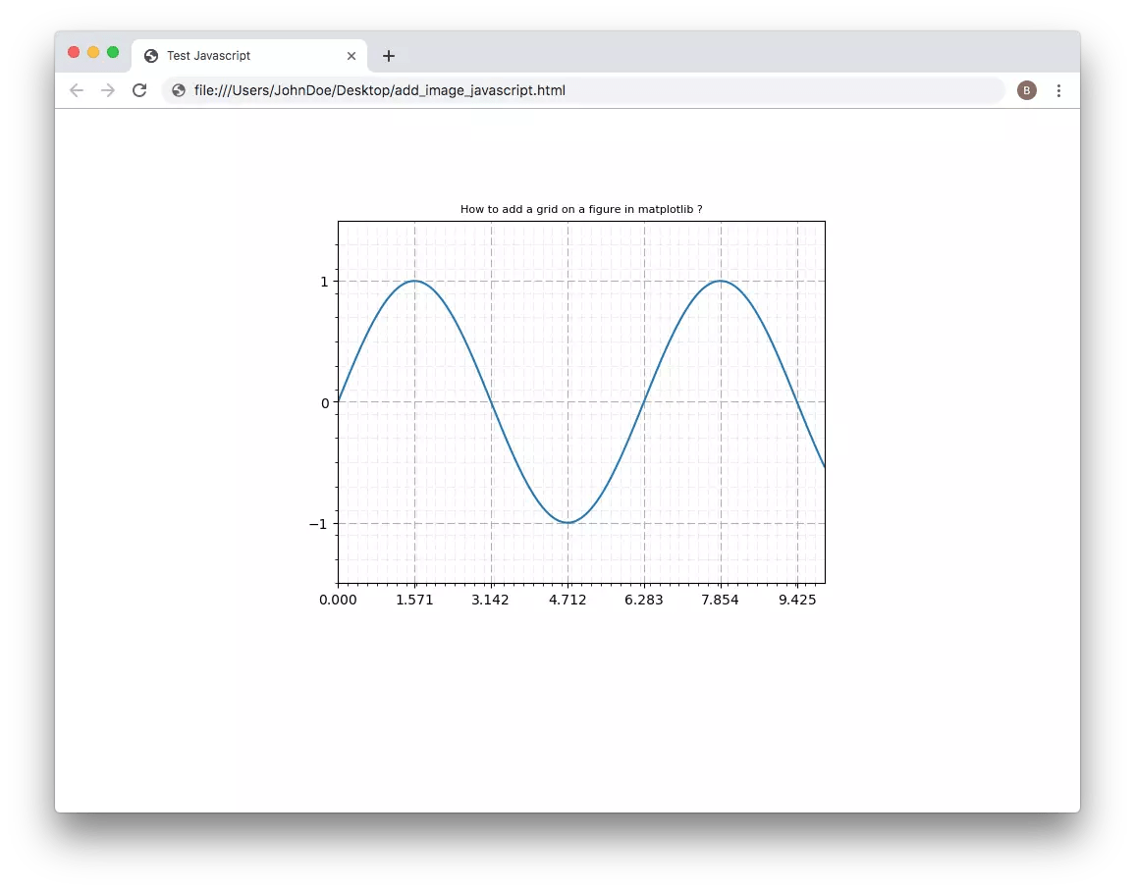1135x891 pixels.
Task: Click the browser back arrow
Action: pyautogui.click(x=77, y=90)
